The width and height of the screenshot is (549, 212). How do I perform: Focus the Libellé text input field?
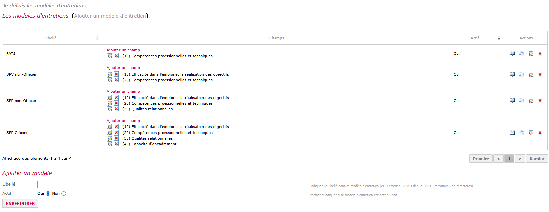(168, 184)
